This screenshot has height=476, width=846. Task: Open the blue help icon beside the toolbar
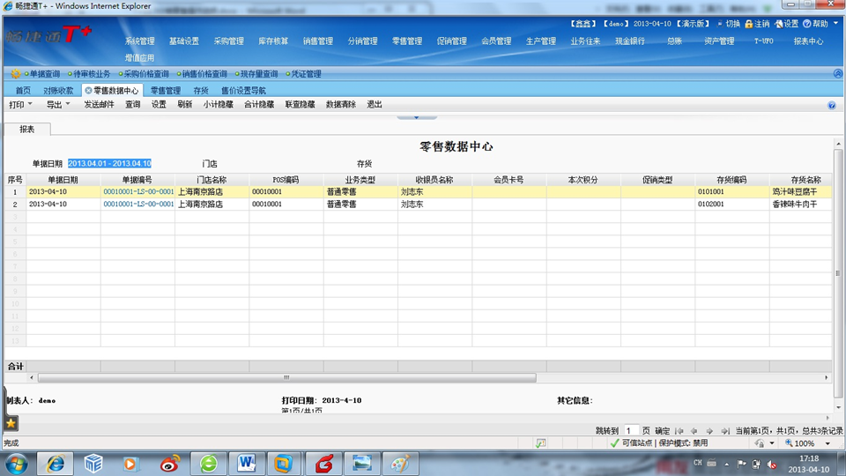coord(831,105)
